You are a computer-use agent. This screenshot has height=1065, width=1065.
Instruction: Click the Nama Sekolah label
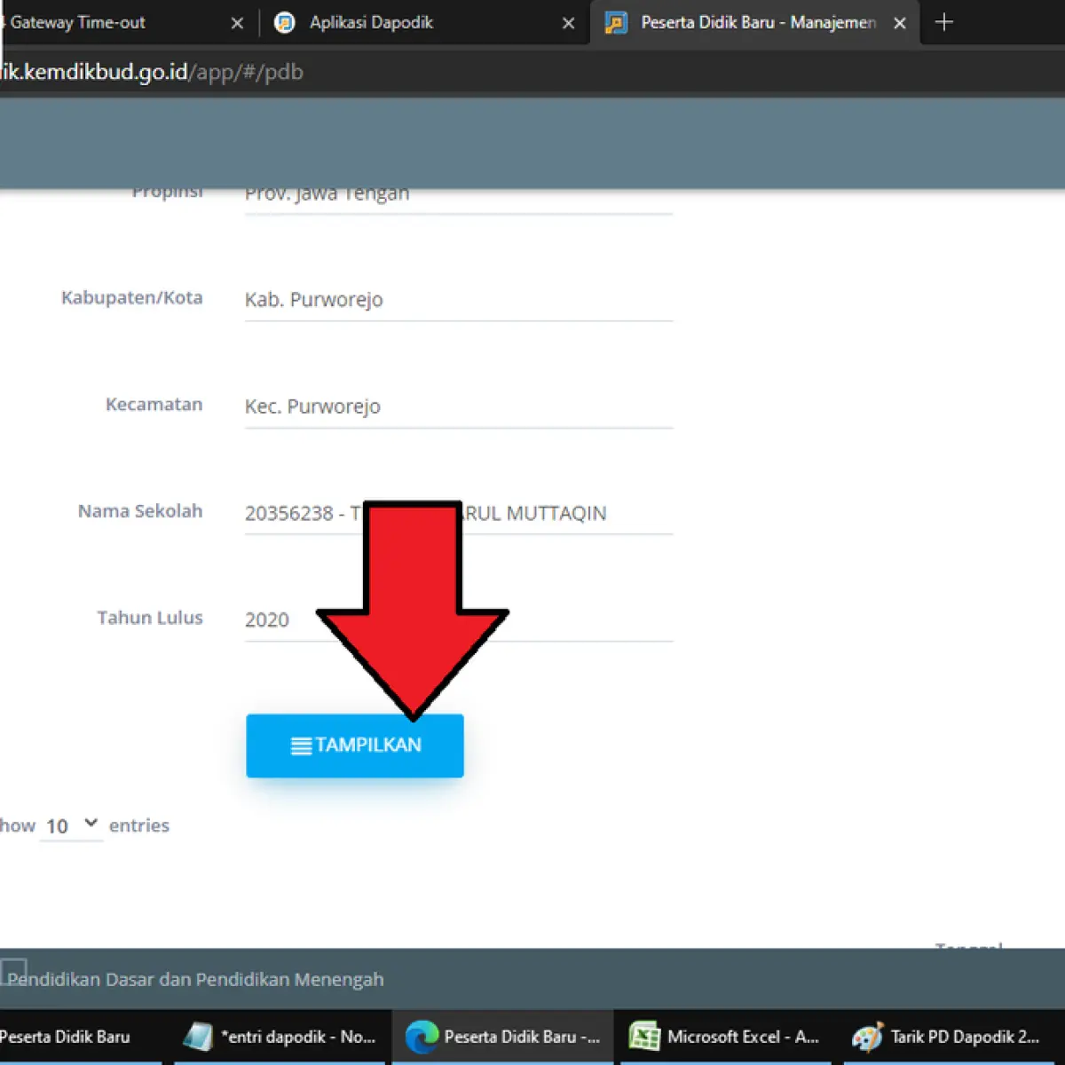tap(140, 510)
